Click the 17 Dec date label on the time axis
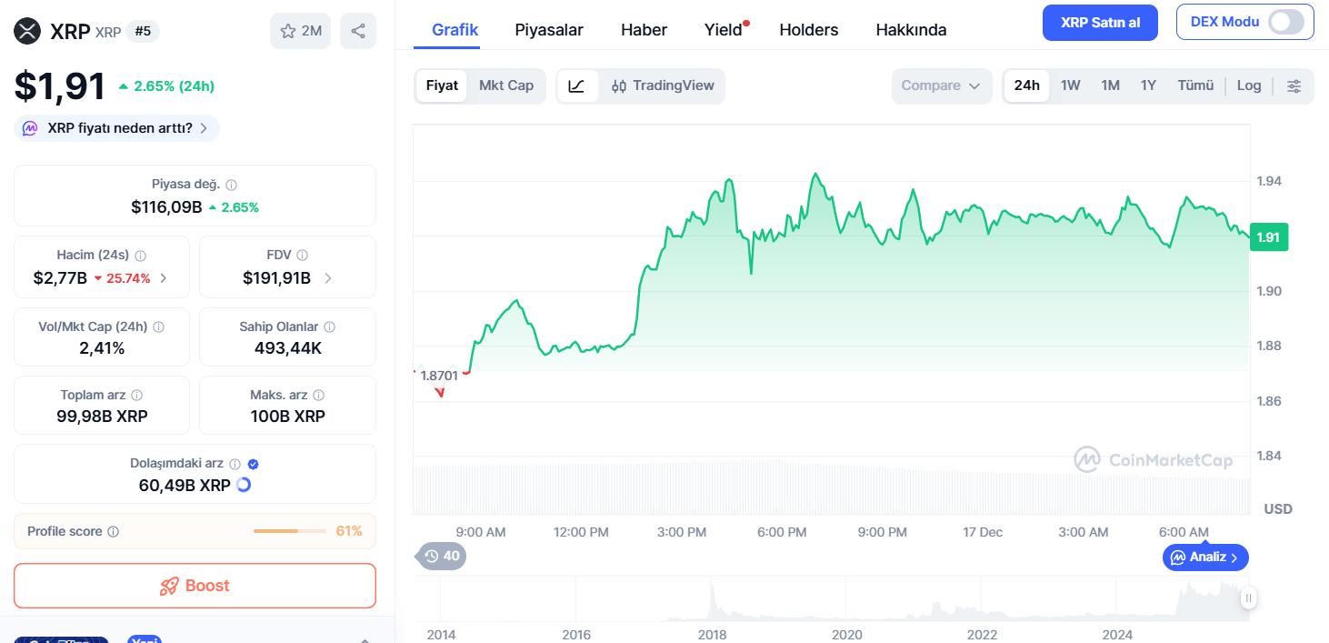 (983, 532)
